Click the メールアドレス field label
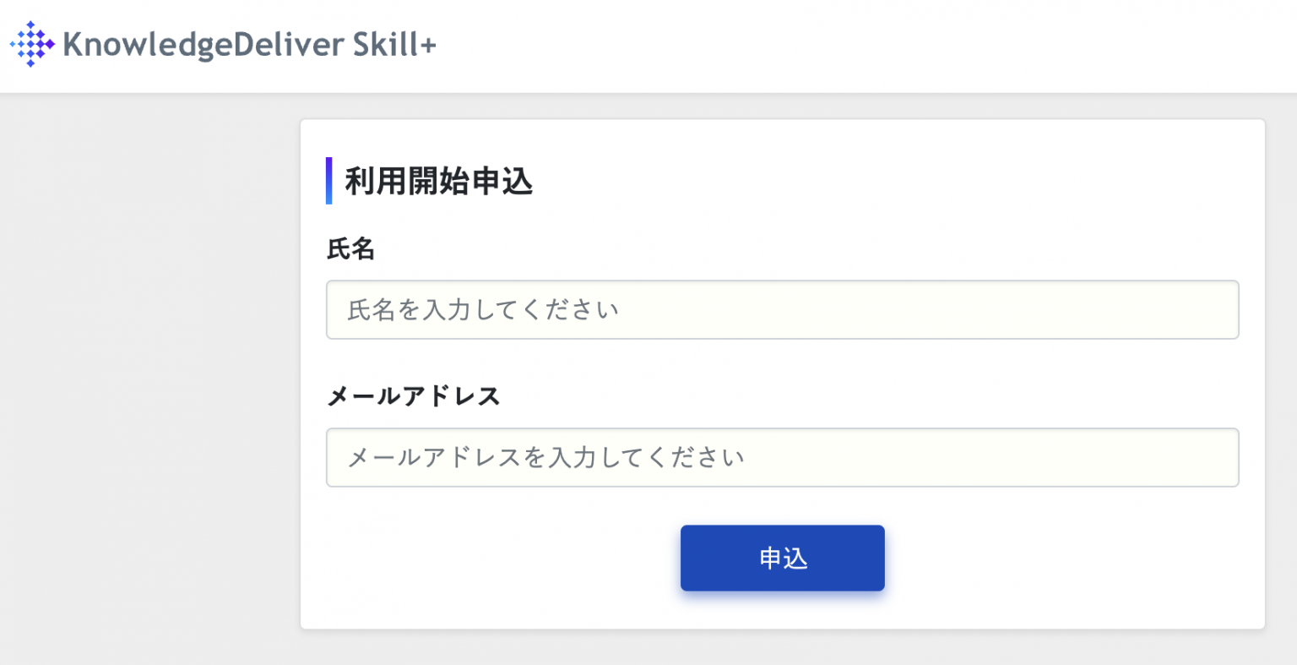Image resolution: width=1297 pixels, height=665 pixels. [414, 395]
